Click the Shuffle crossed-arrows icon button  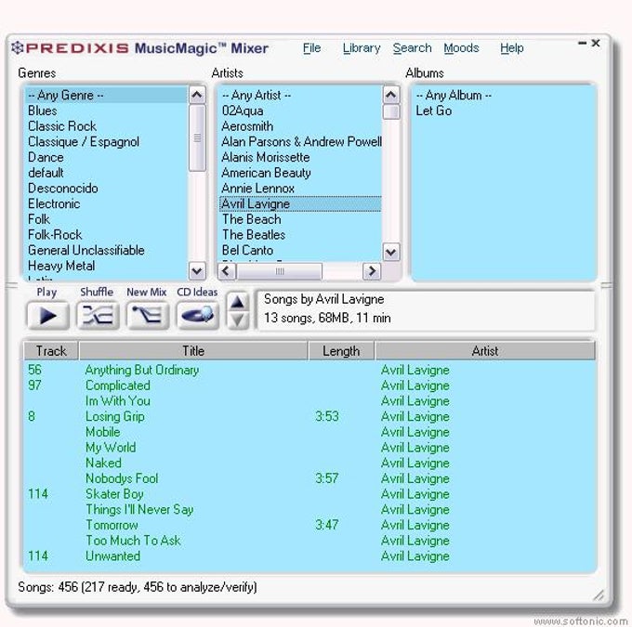98,316
